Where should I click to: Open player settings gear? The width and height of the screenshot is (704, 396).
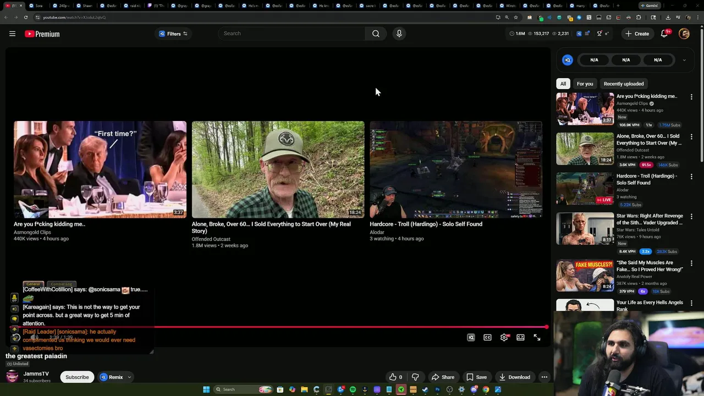click(x=504, y=338)
